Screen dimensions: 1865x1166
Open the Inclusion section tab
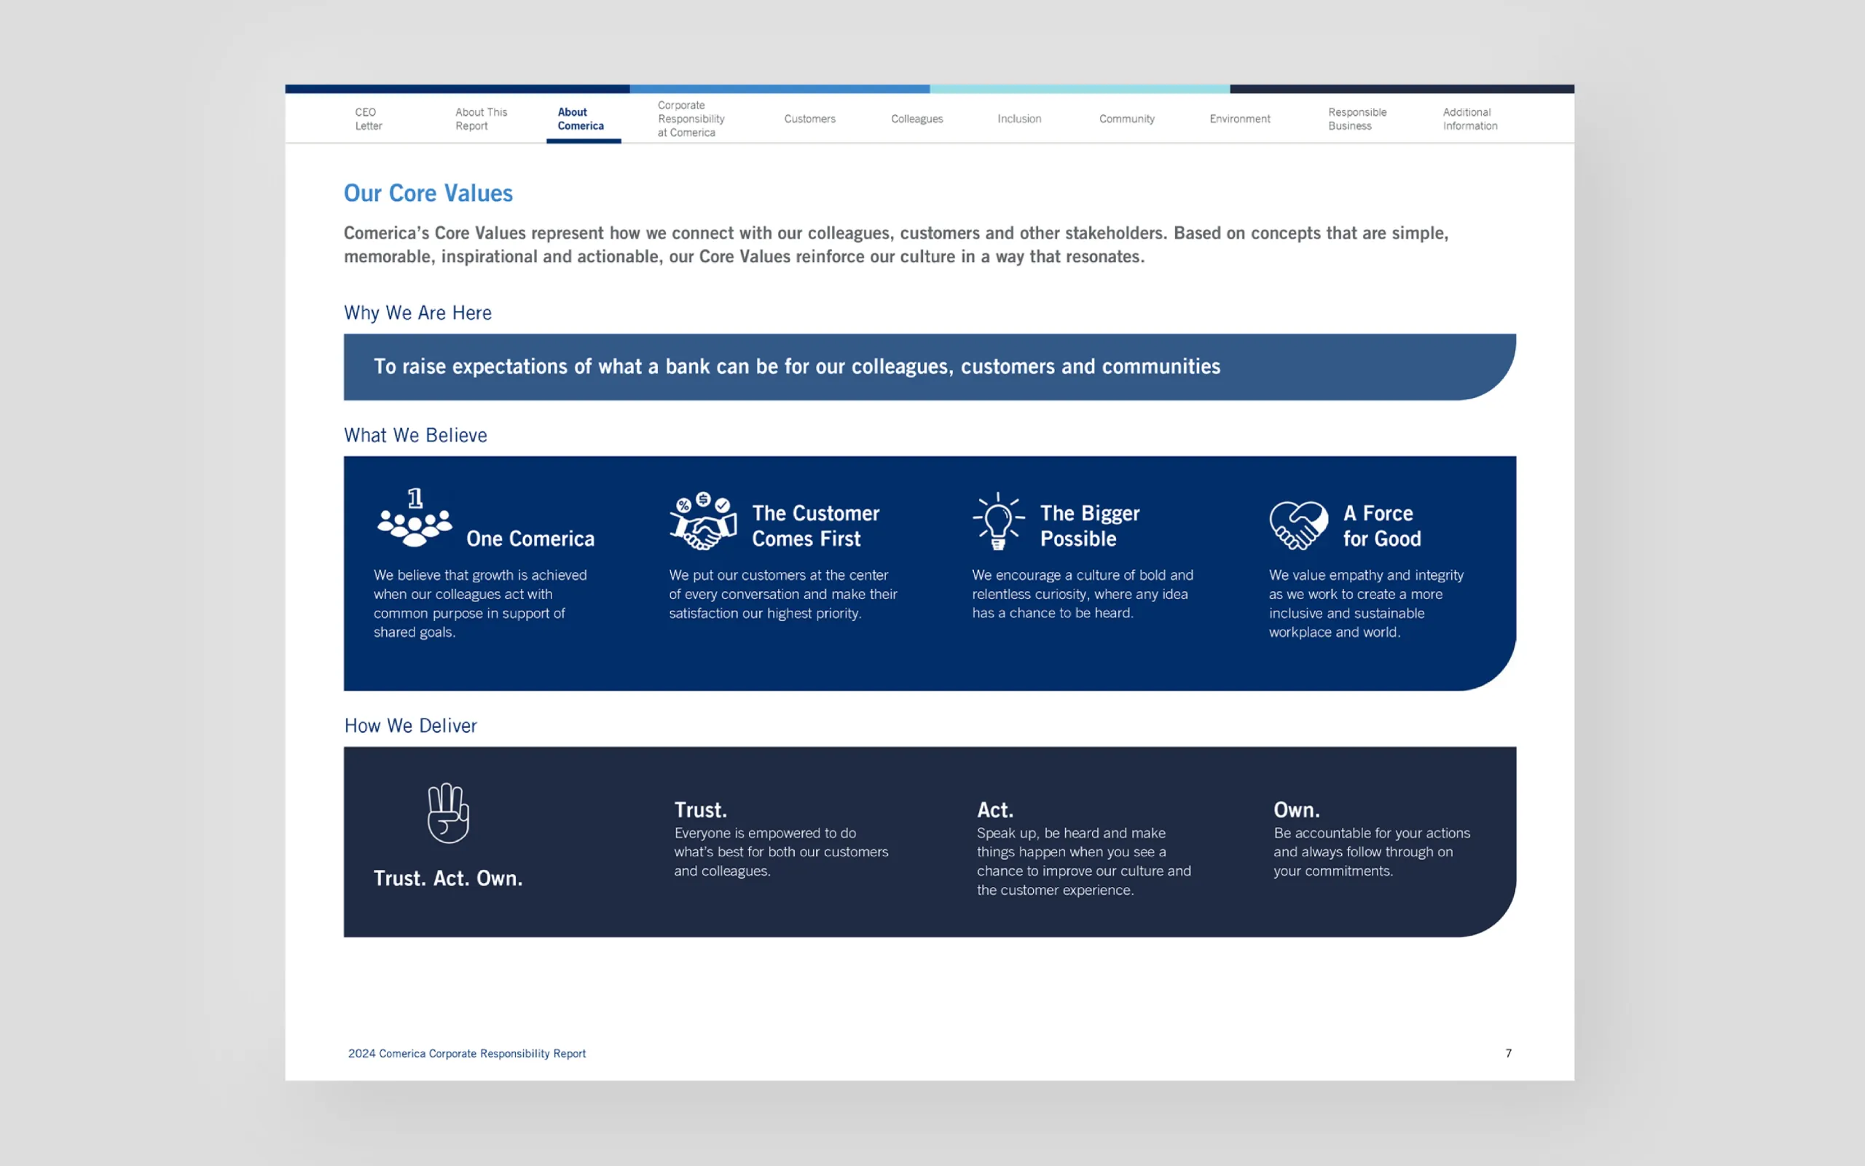pyautogui.click(x=1018, y=119)
